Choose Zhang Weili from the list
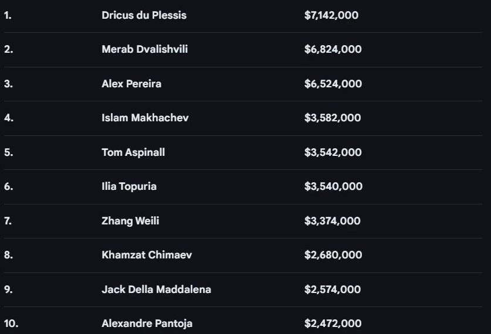The image size is (491, 334). (x=130, y=221)
